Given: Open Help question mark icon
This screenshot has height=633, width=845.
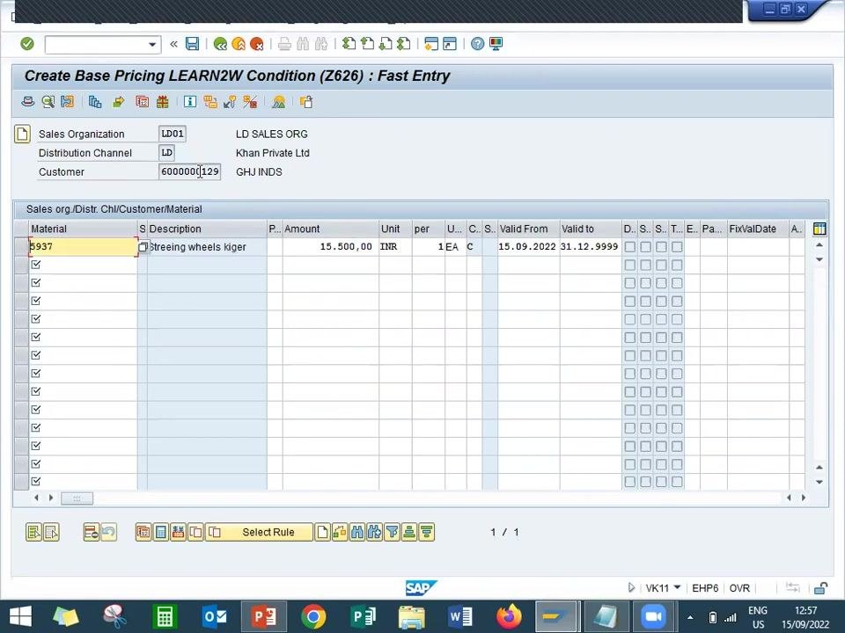Looking at the screenshot, I should pos(477,44).
